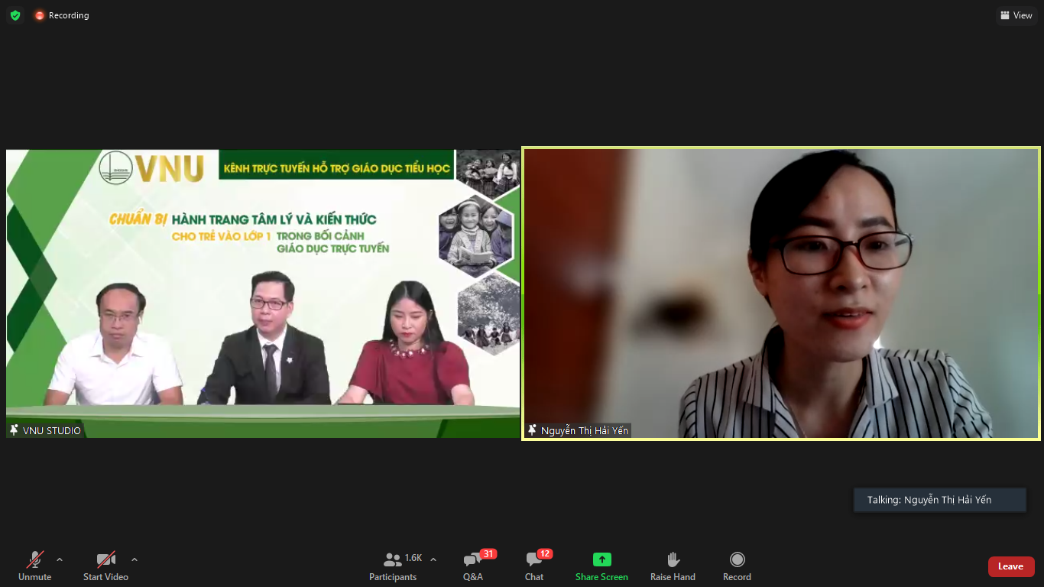This screenshot has height=587, width=1044.
Task: Select the VNU STUDIO video tile
Action: point(263,293)
